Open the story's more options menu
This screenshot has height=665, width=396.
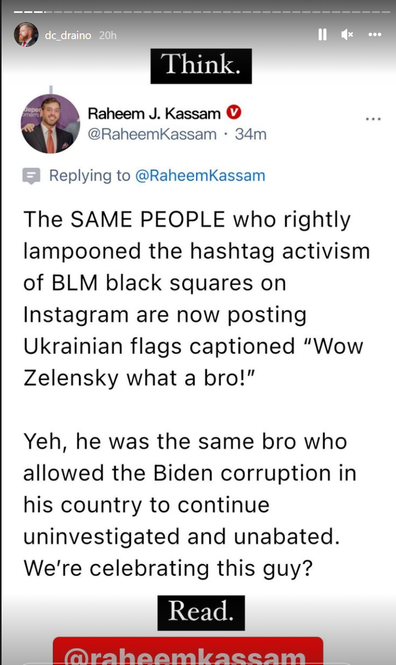[x=375, y=34]
